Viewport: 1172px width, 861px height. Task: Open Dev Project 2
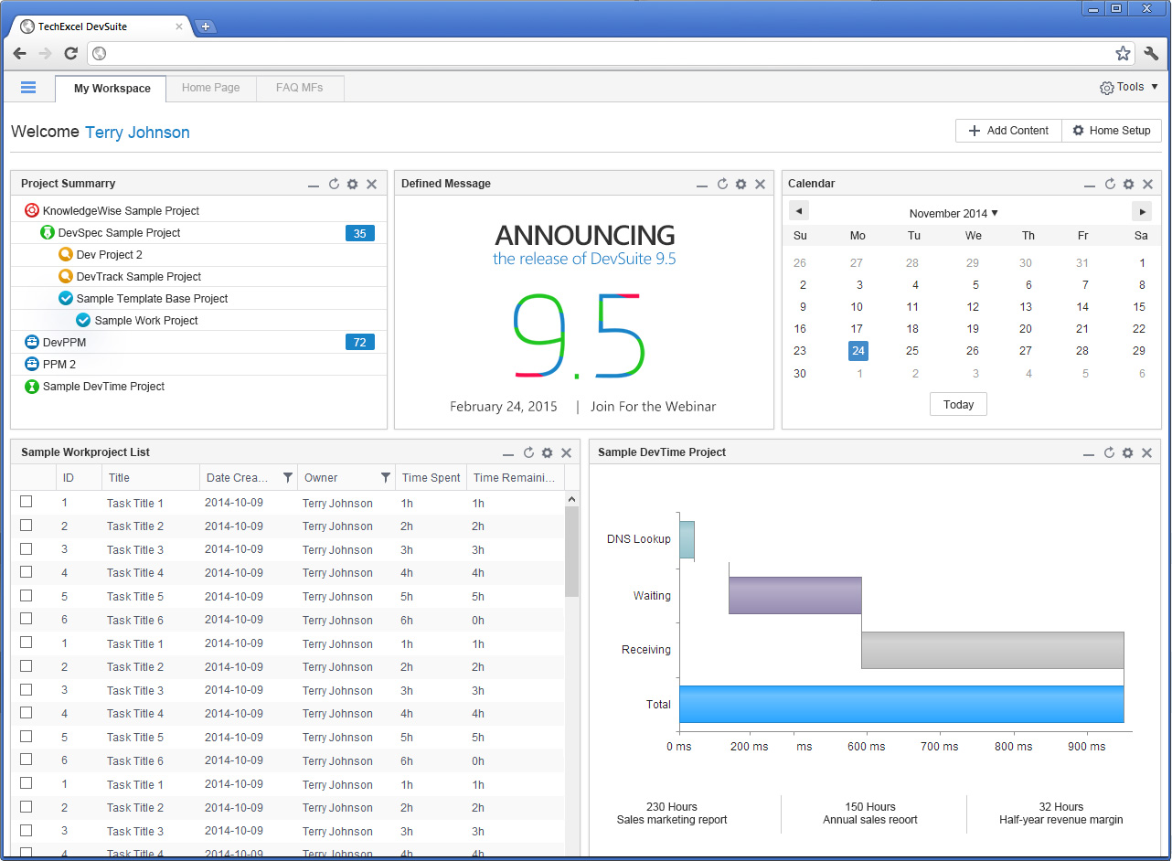point(109,255)
